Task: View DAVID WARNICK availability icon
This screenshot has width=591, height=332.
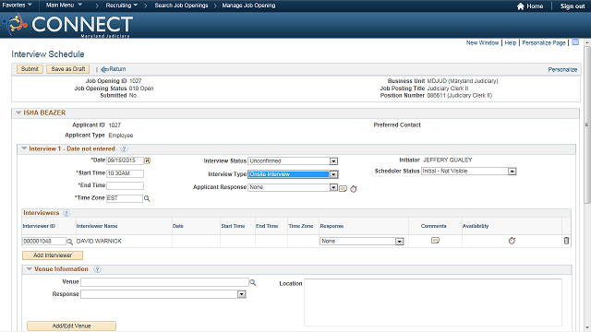Action: (512, 241)
